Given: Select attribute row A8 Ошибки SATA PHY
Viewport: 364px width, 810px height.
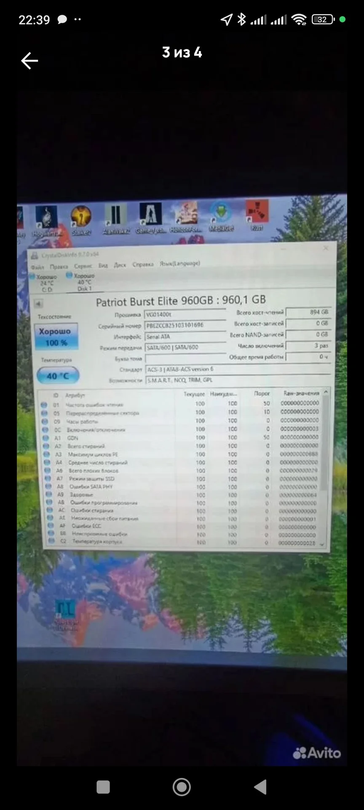Looking at the screenshot, I should tap(182, 487).
